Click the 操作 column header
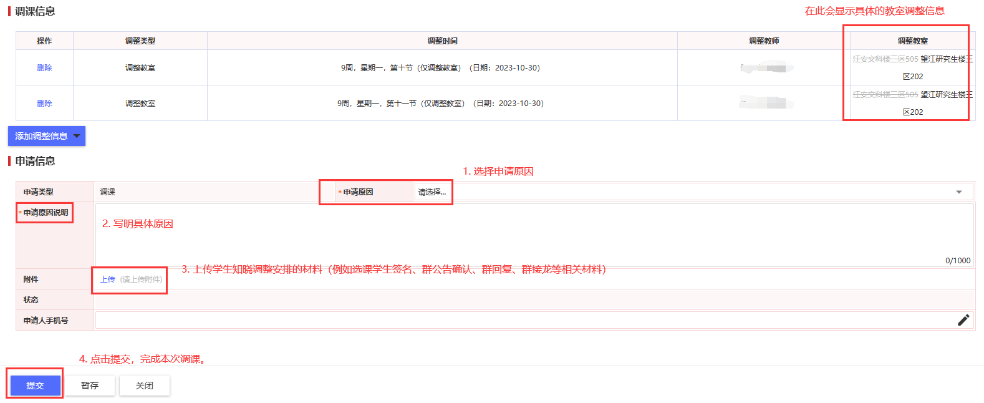 44,41
